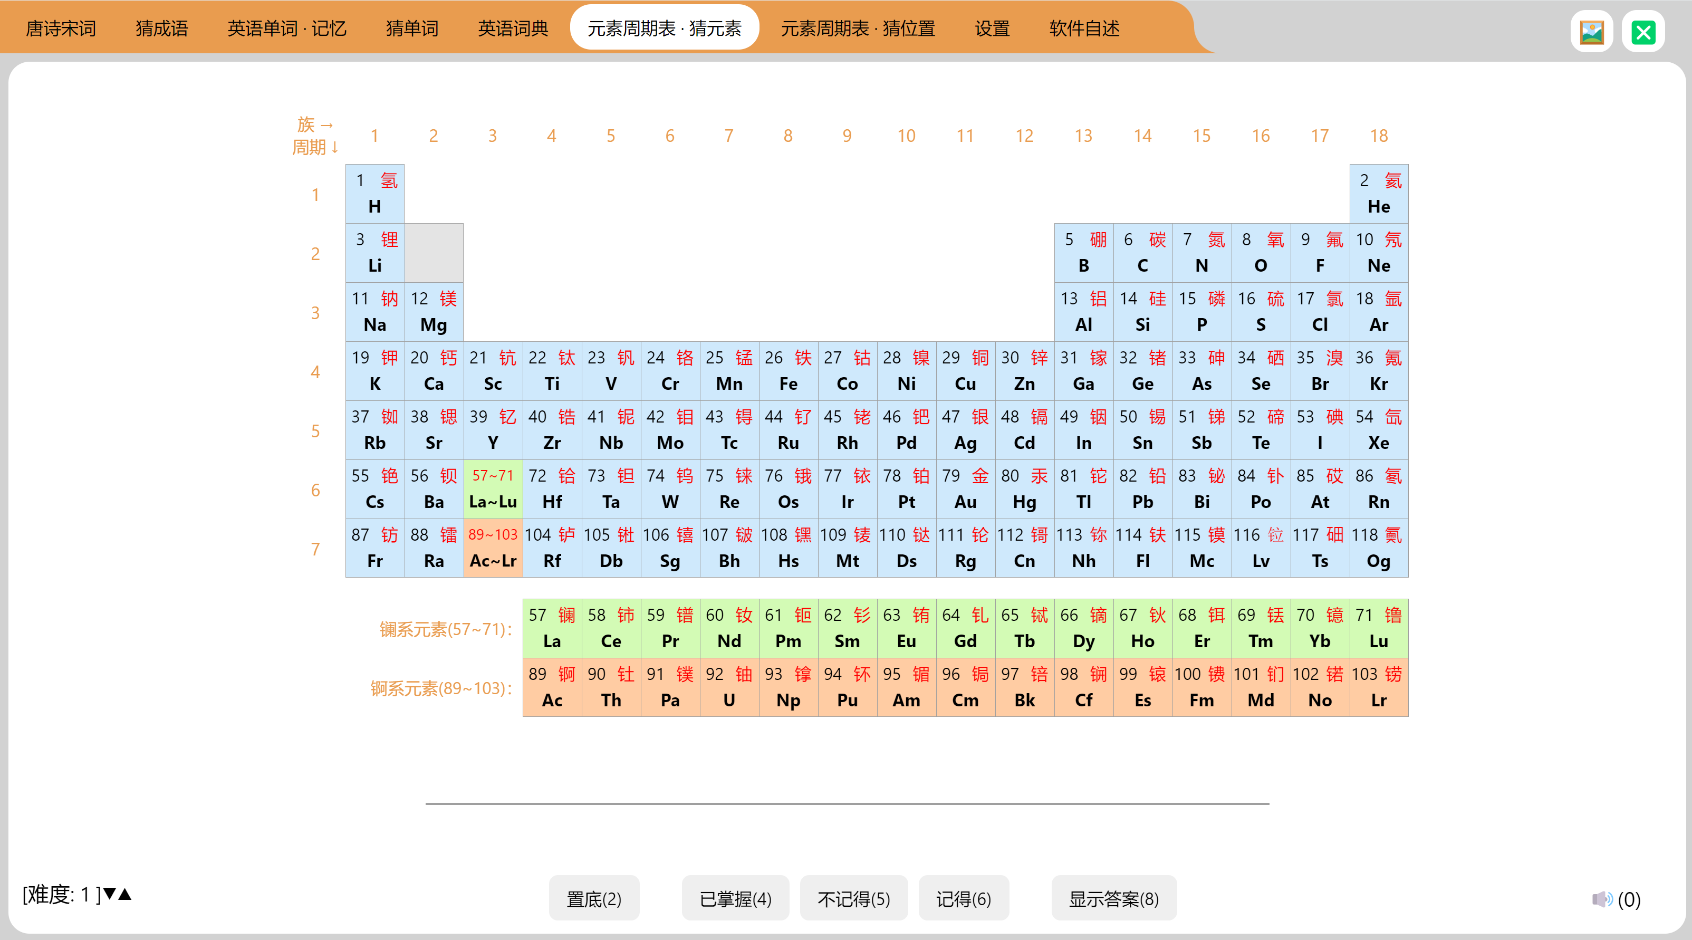Open the 设置 tab
This screenshot has height=940, width=1692.
coord(991,28)
